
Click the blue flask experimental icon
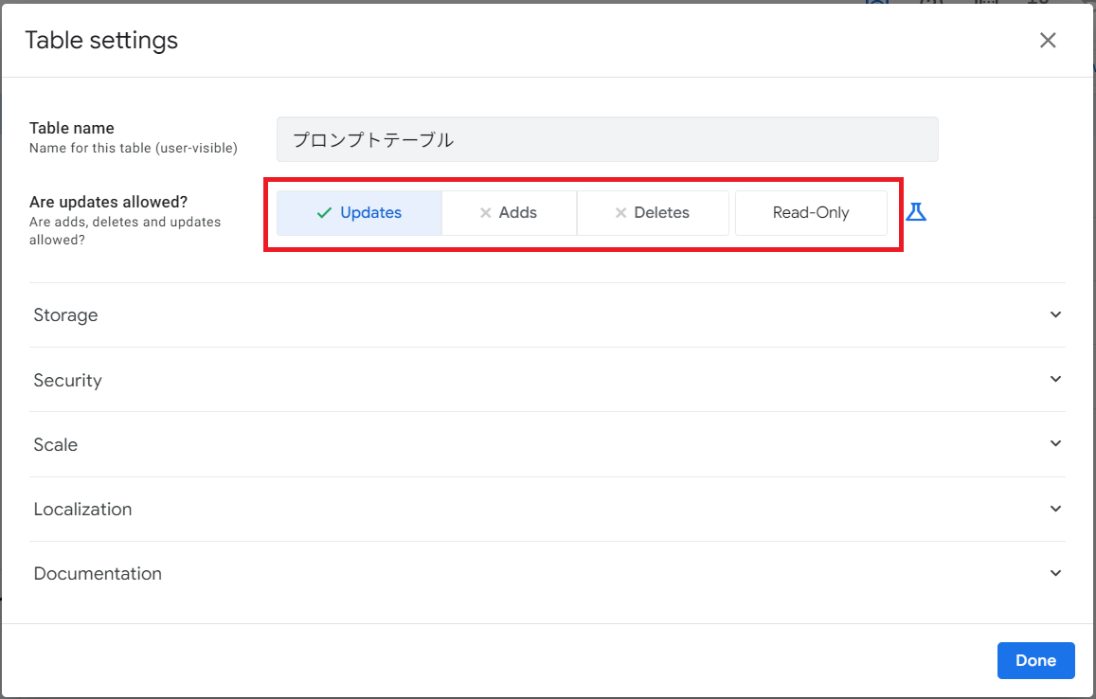[x=915, y=212]
